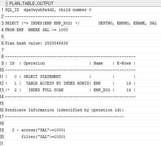The image size is (161, 146).
Task: Click row number 13 in the gutter
Action: (x=2, y=90)
